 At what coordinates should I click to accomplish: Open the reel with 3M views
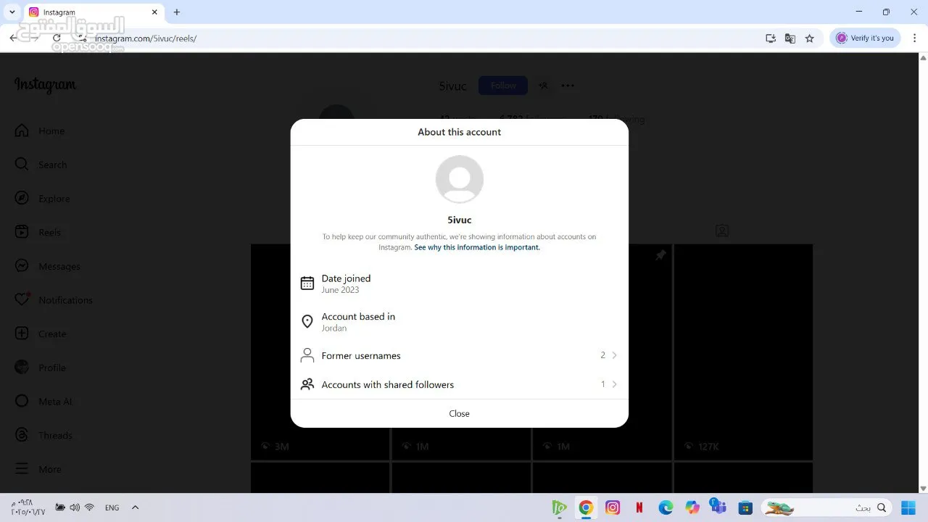[320, 352]
